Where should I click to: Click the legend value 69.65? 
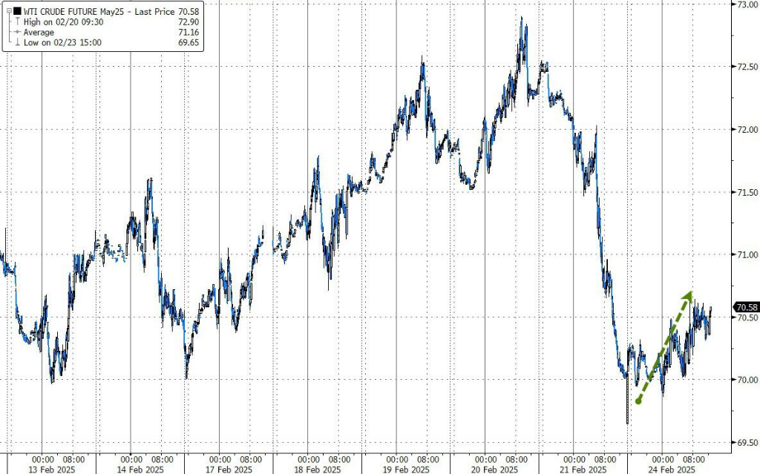(188, 42)
